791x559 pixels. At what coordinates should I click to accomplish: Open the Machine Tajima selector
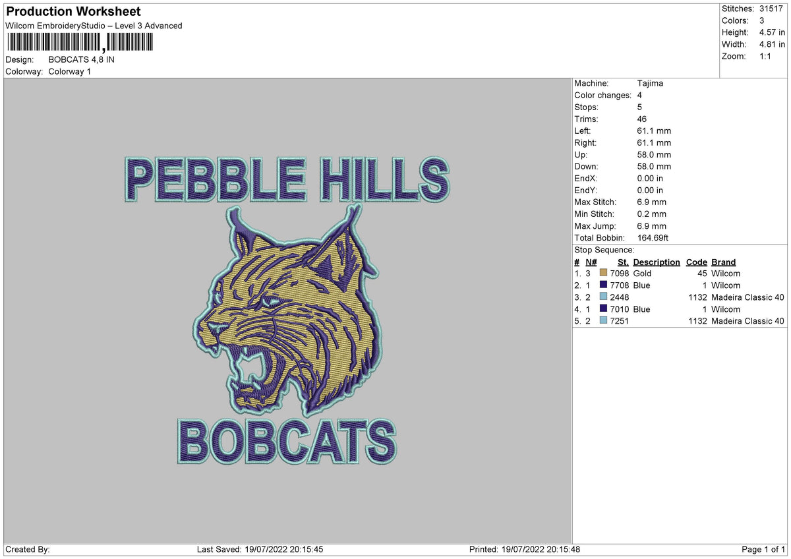coord(649,84)
